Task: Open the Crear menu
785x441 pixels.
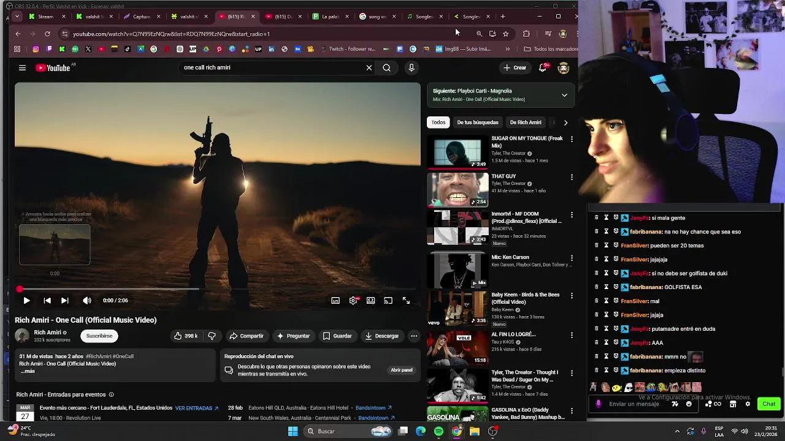Action: (515, 68)
